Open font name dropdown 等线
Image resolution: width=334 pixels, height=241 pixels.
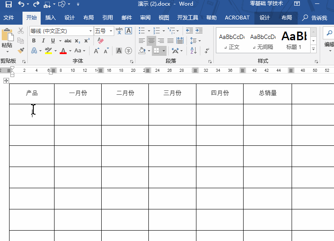pyautogui.click(x=90, y=31)
